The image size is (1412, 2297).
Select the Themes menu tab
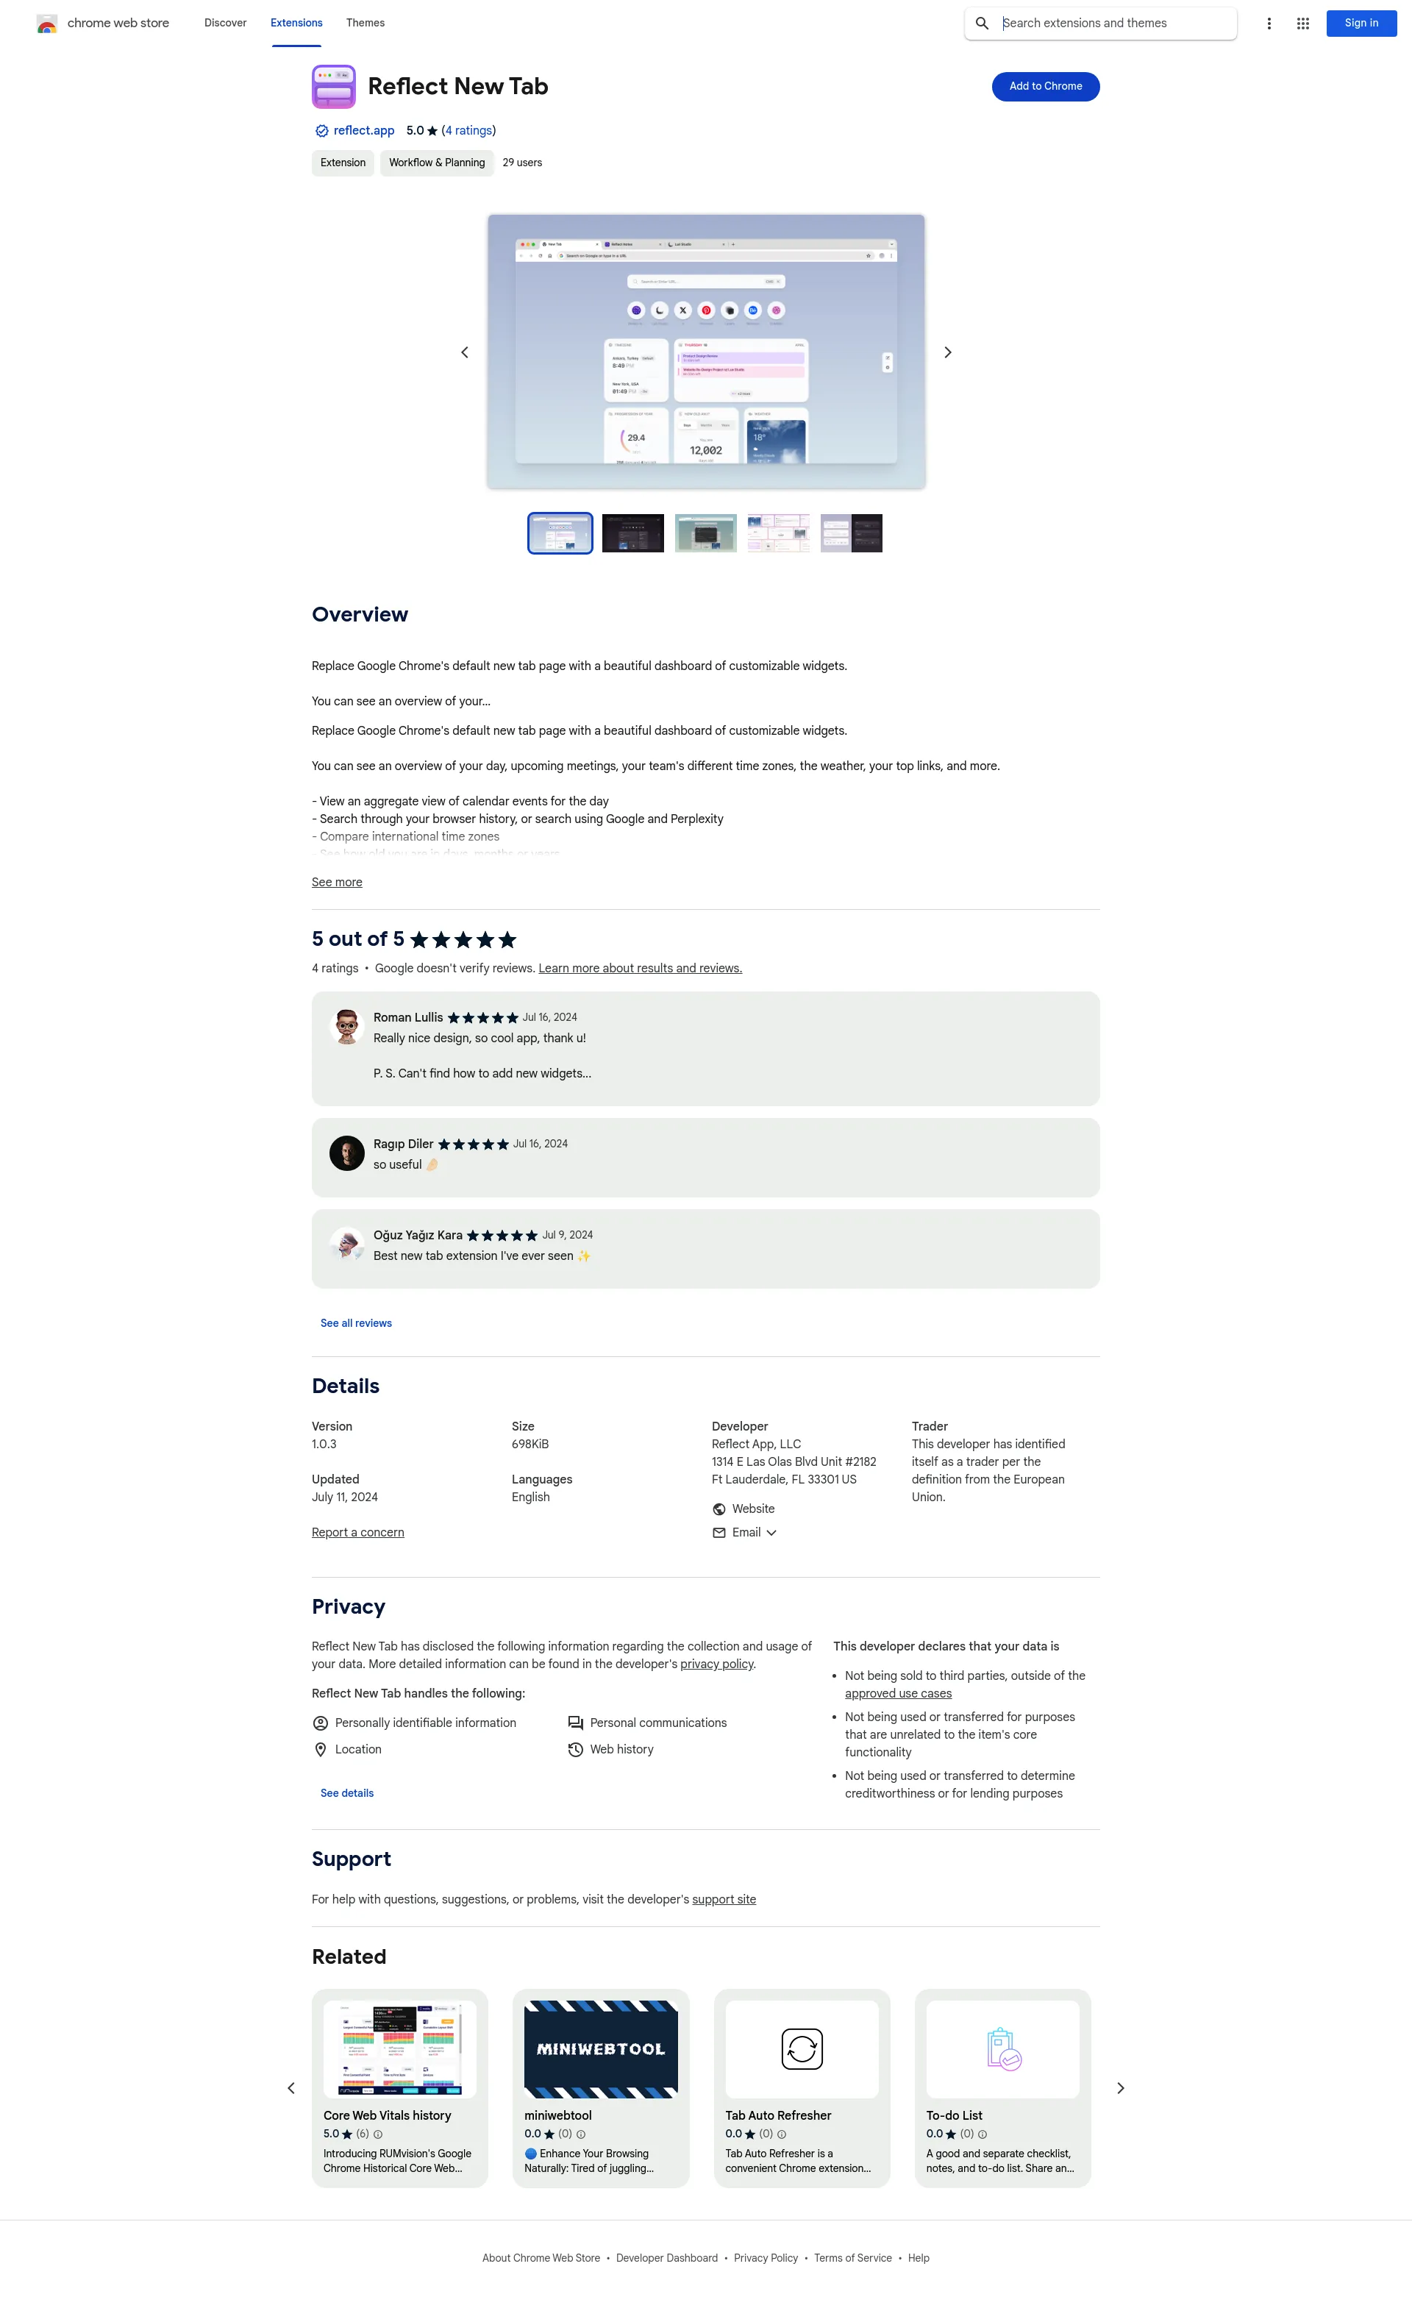point(364,23)
